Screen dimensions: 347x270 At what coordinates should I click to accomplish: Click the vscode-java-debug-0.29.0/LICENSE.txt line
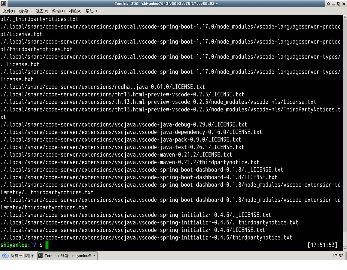click(x=124, y=124)
